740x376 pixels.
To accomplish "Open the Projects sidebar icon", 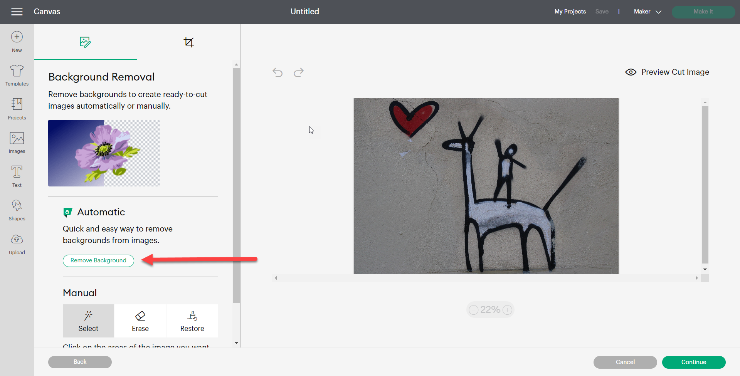I will (x=17, y=109).
